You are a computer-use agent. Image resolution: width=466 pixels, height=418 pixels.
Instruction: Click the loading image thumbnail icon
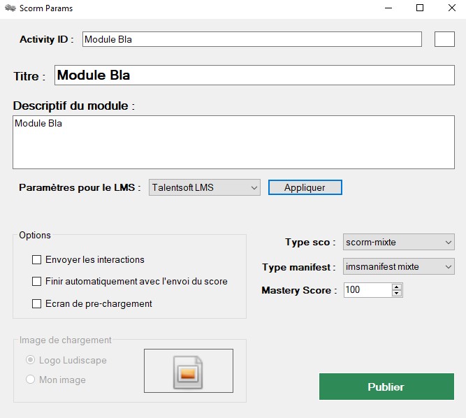pyautogui.click(x=188, y=371)
